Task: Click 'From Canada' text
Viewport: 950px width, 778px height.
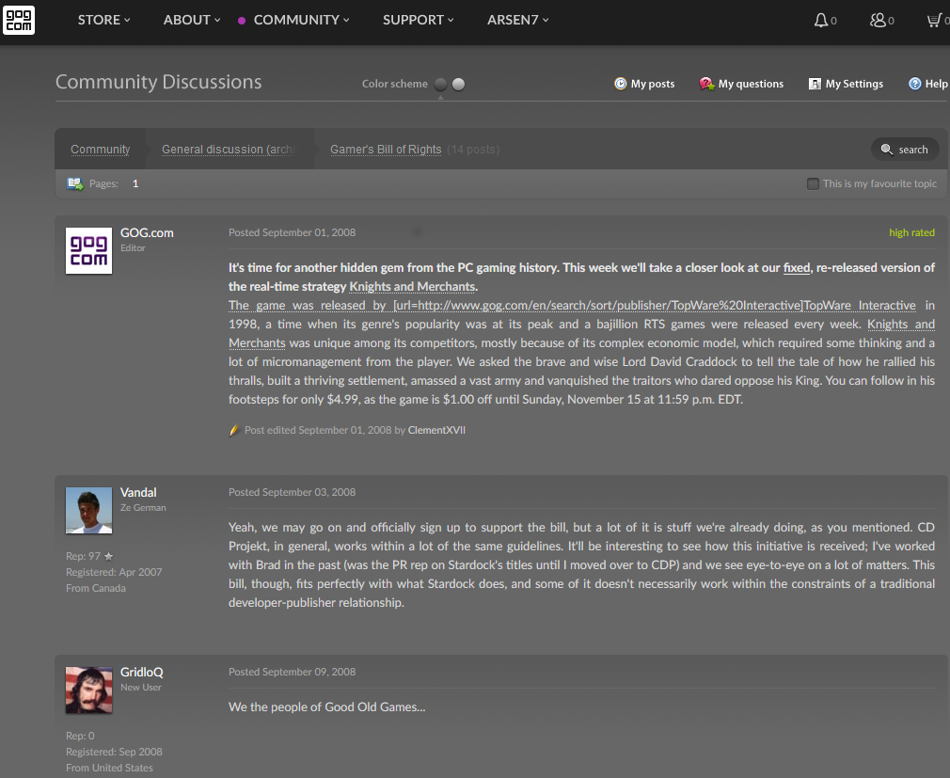Action: point(96,588)
